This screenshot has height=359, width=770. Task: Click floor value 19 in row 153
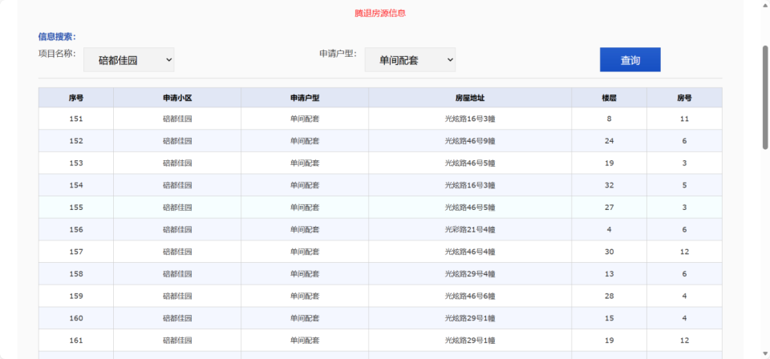tap(610, 163)
